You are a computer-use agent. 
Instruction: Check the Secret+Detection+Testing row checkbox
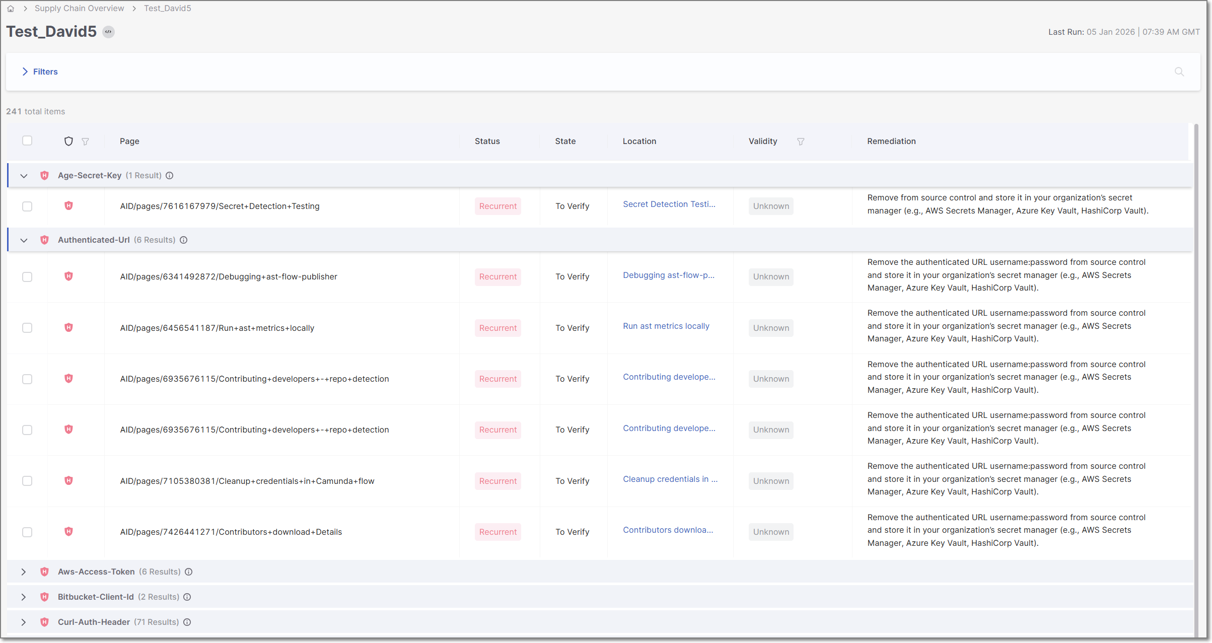27,206
